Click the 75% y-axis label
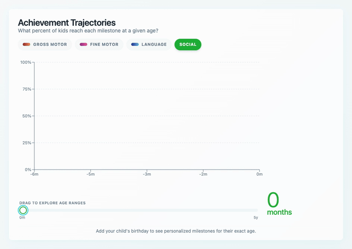The image size is (352, 249). [26, 89]
